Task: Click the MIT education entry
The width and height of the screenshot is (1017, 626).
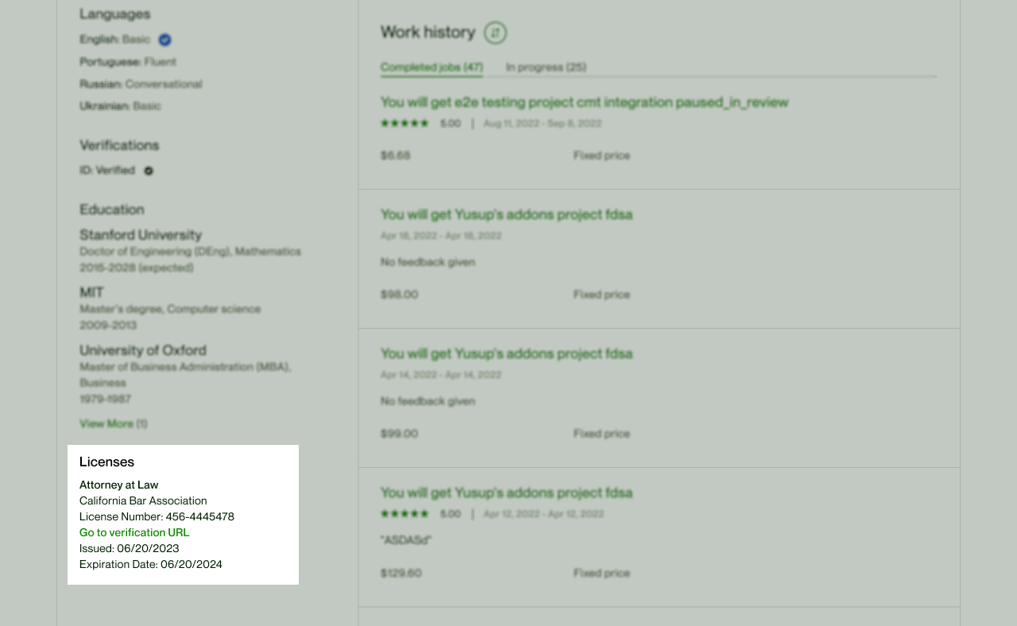Action: pos(91,292)
